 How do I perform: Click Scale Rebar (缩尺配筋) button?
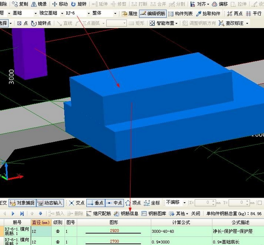pos(99,214)
